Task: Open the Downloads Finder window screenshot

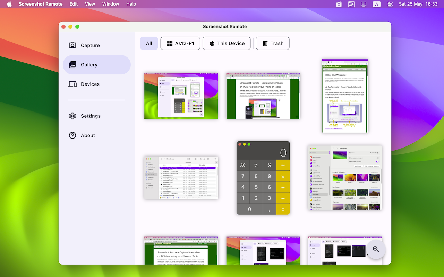Action: 181,177
